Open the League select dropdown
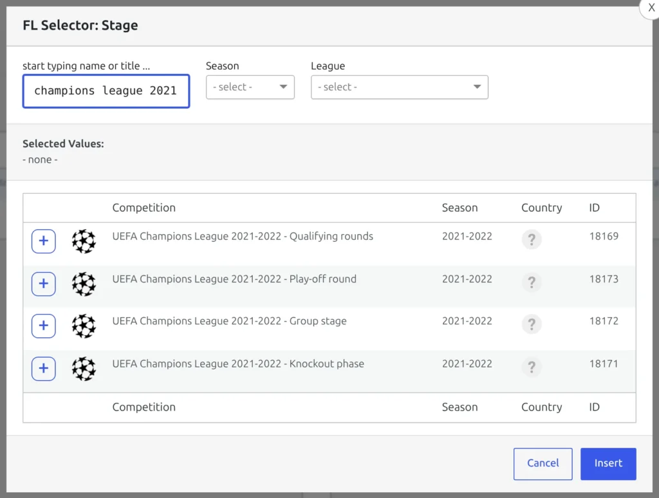The image size is (659, 498). click(399, 87)
